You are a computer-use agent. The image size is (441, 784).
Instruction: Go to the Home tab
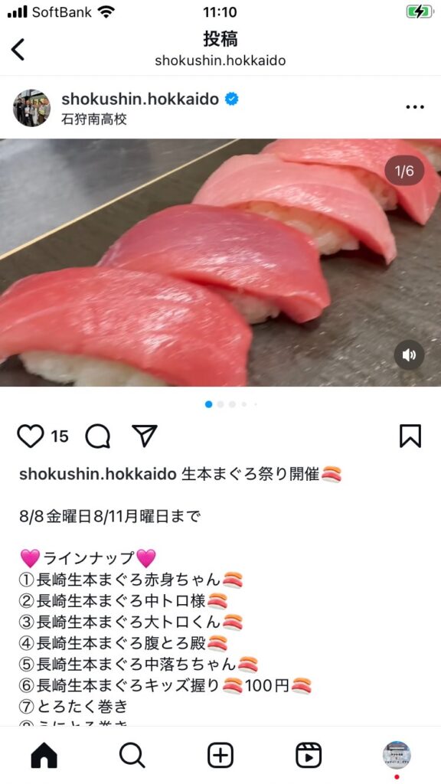point(44,755)
